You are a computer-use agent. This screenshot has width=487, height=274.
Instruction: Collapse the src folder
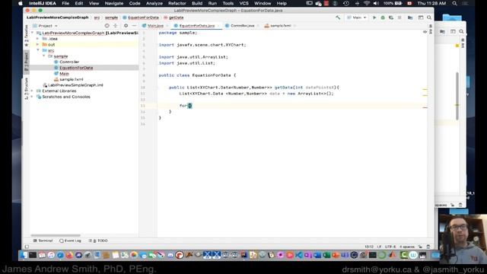[38, 50]
